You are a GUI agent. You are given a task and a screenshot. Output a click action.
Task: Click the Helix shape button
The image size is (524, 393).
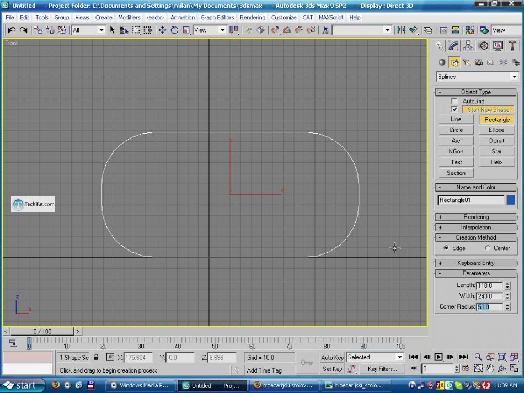pyautogui.click(x=496, y=162)
